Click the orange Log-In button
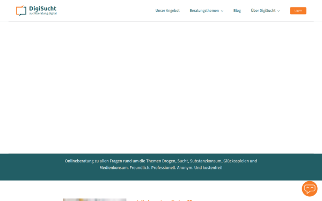The image size is (322, 201). pos(298,11)
